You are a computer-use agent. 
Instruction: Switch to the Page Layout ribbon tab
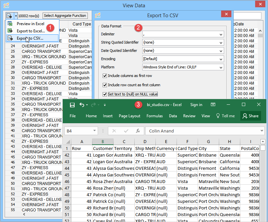(130, 116)
